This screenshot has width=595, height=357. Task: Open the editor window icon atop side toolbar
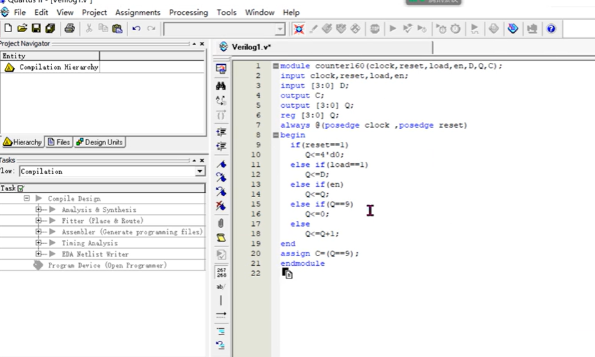pyautogui.click(x=221, y=69)
